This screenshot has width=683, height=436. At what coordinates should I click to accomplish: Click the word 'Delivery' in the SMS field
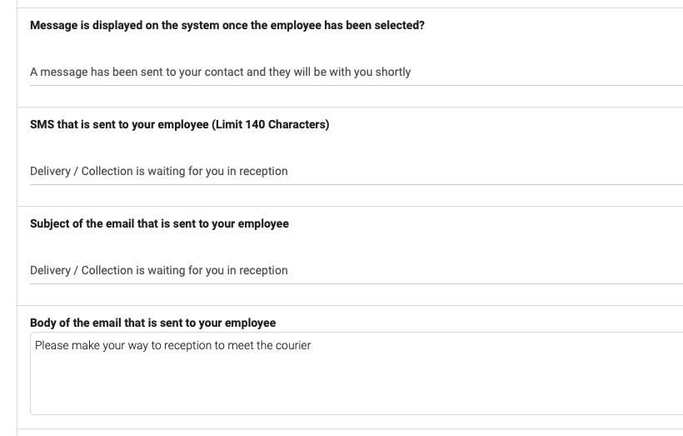50,172
